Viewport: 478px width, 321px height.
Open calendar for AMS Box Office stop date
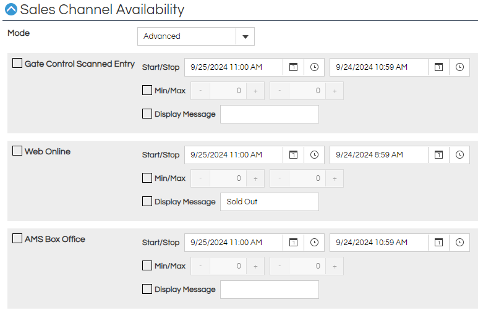438,243
